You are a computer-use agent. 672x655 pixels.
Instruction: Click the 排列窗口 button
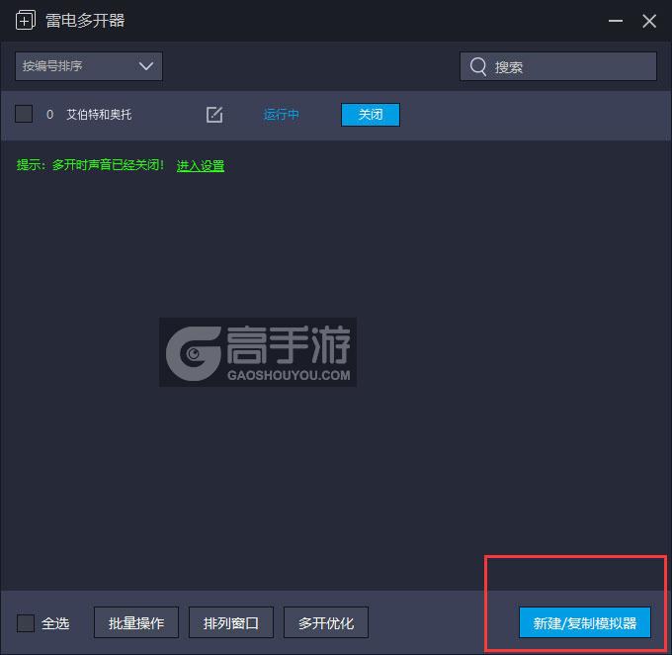(x=231, y=622)
